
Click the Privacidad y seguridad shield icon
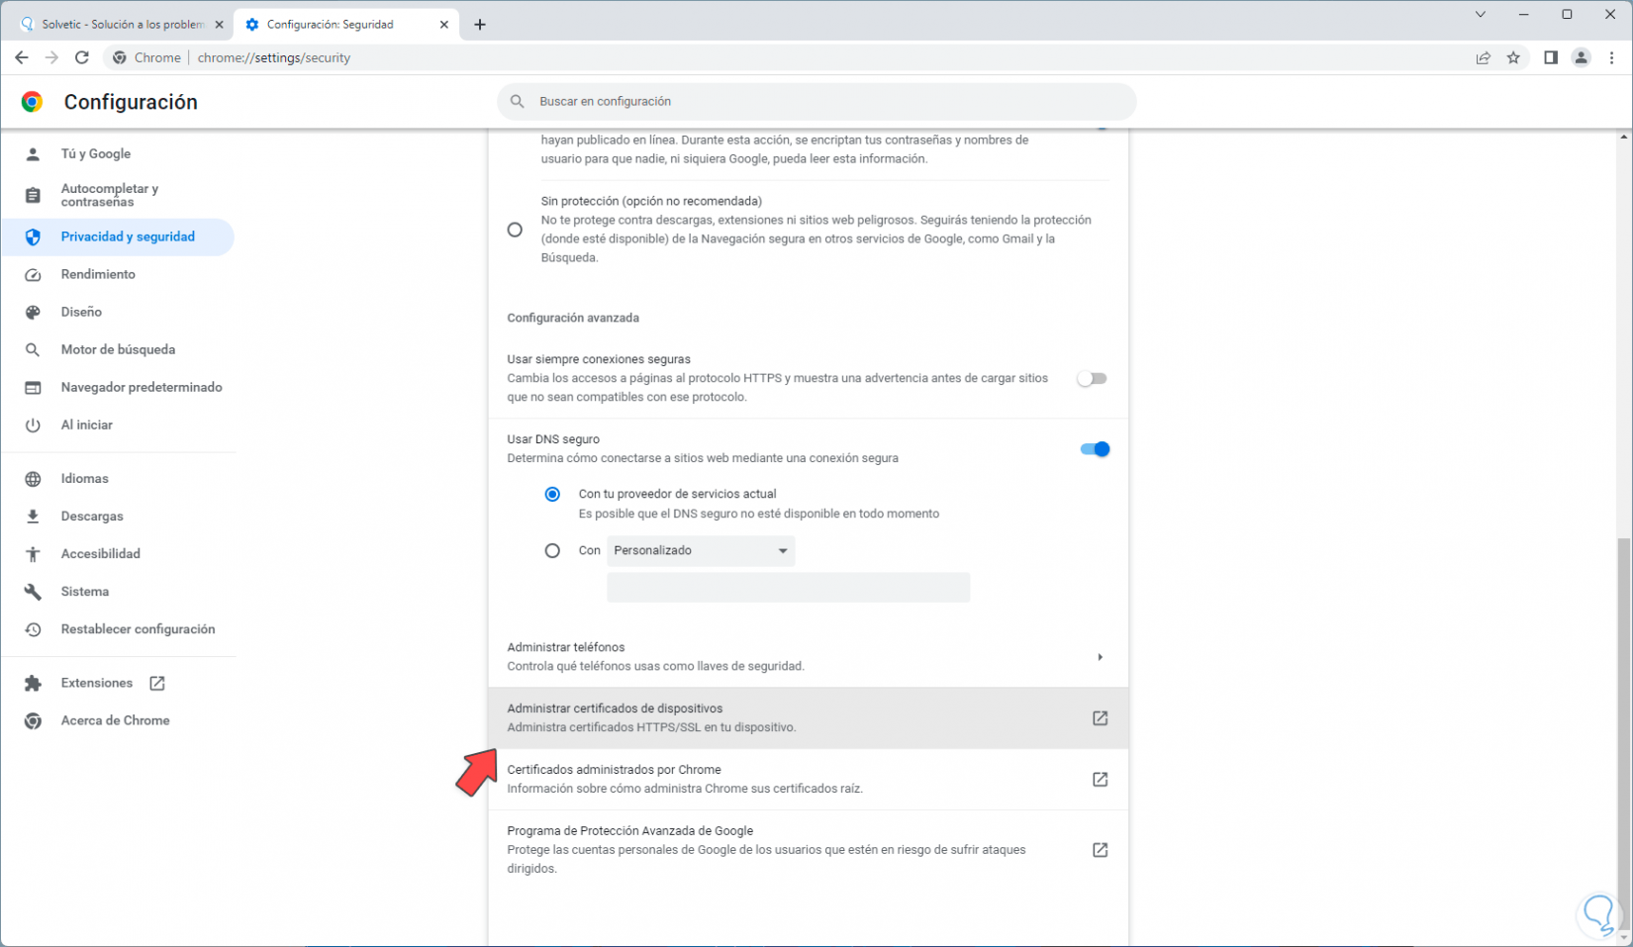pyautogui.click(x=33, y=237)
